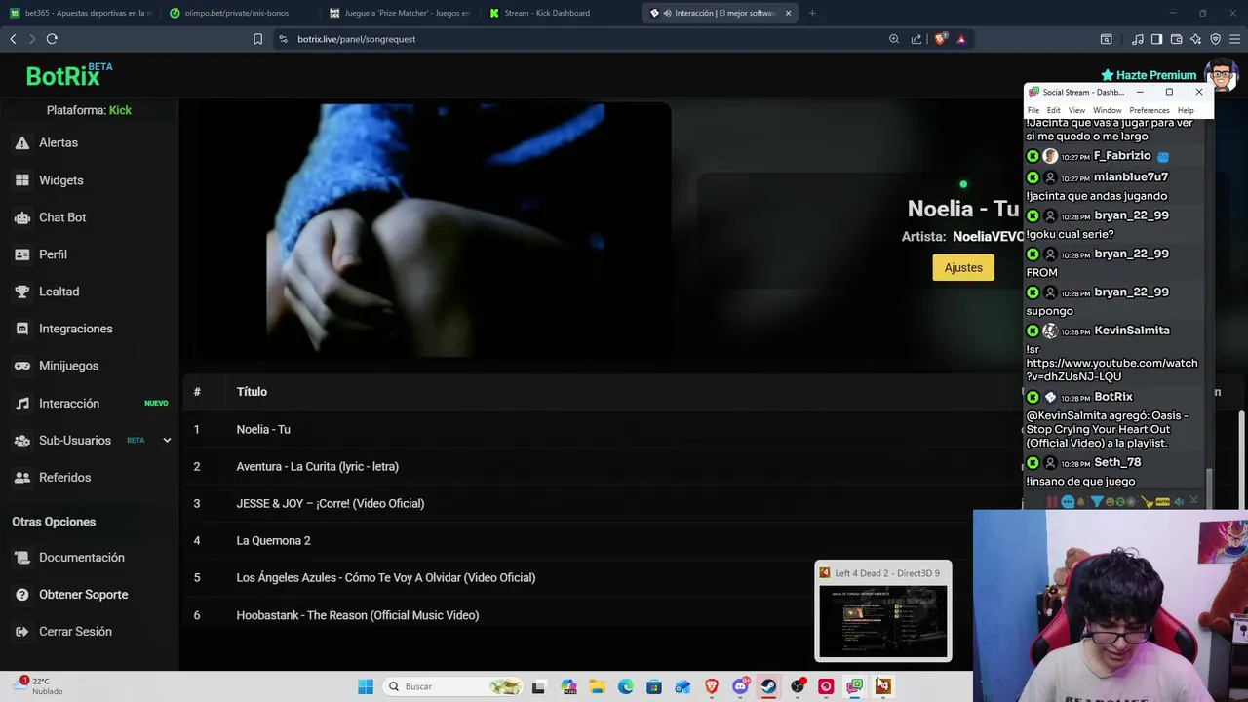Switch to the bet365 browser tab
Viewport: 1248px width, 702px height.
80,13
